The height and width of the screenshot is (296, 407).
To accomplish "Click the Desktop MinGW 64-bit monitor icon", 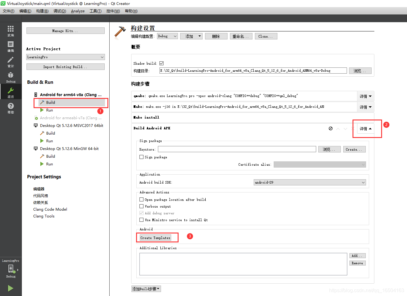I will 36,148.
